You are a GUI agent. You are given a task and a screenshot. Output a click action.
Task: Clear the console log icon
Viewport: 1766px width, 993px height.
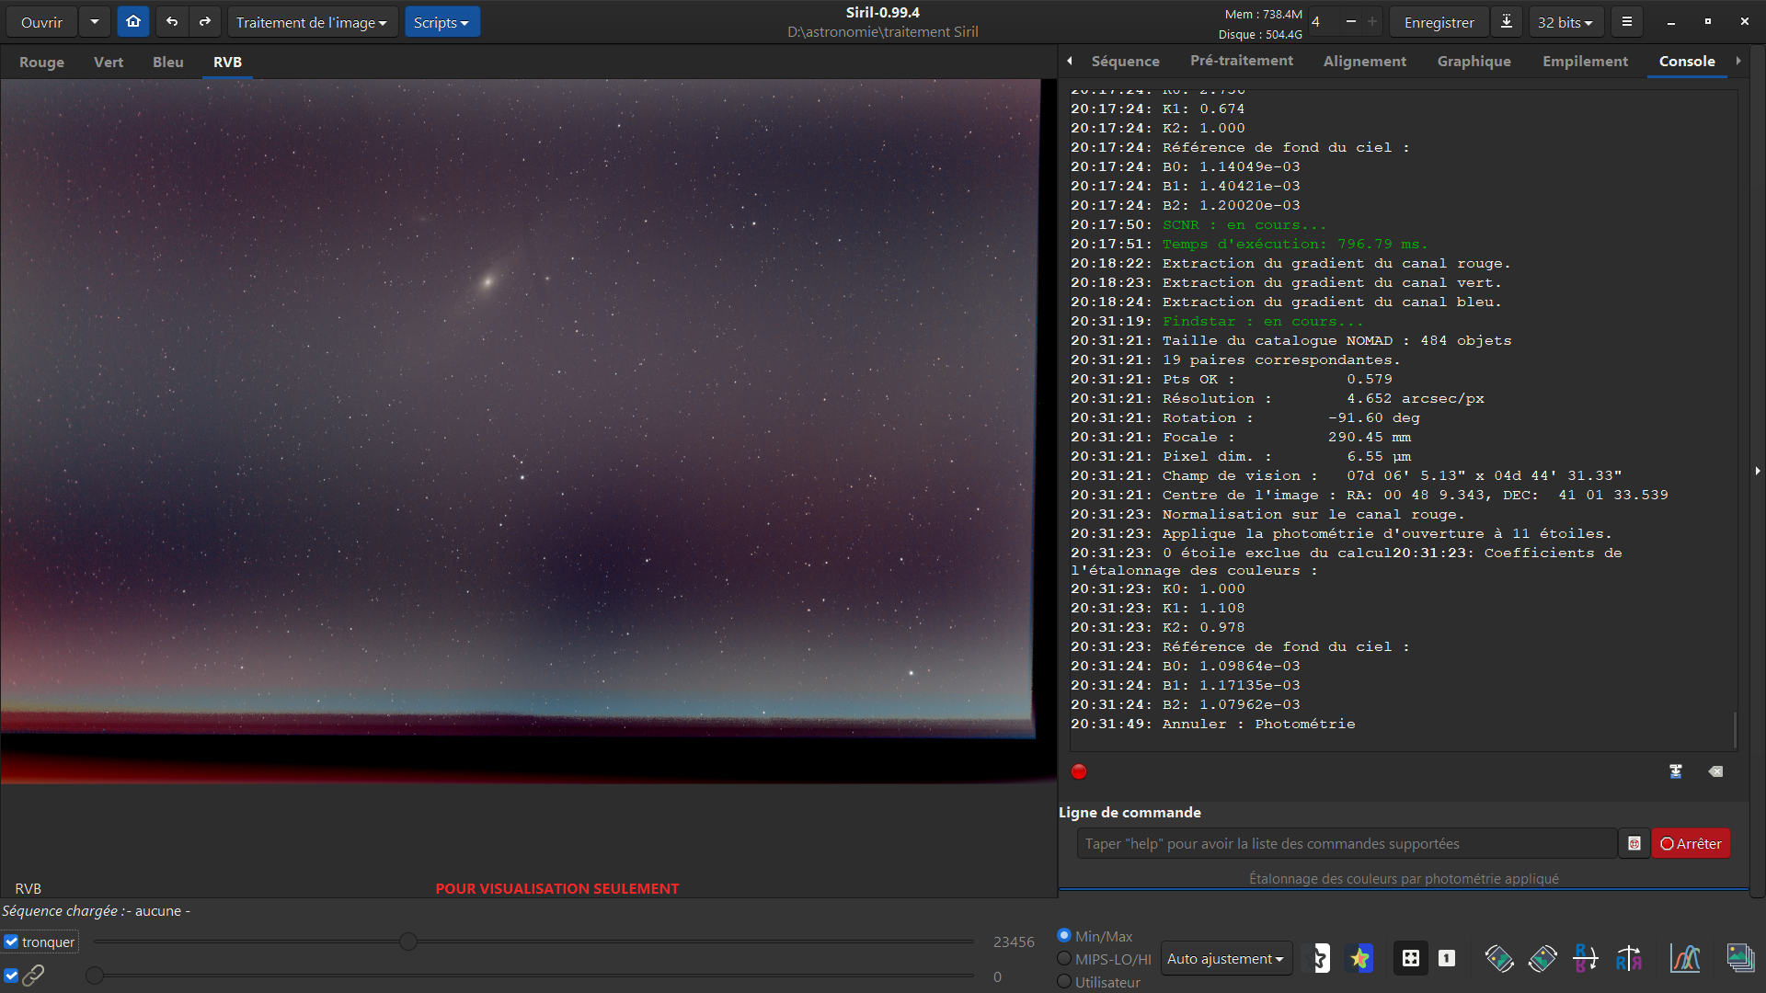coord(1715,771)
